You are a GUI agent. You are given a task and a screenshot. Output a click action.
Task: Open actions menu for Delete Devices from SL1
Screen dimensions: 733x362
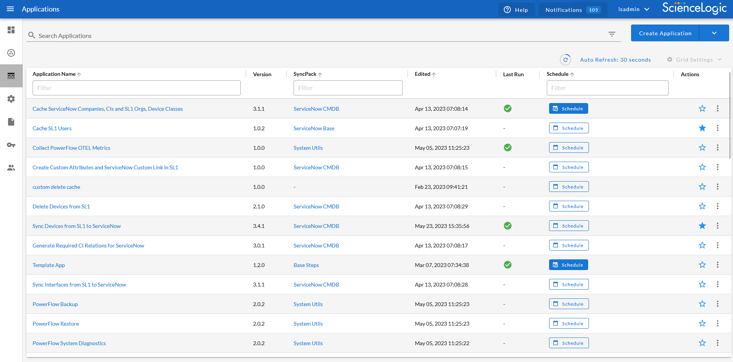click(717, 206)
